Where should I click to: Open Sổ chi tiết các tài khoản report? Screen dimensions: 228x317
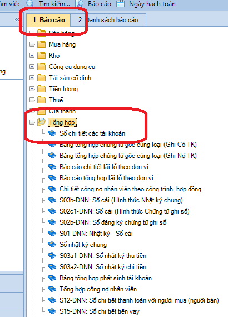tap(92, 133)
